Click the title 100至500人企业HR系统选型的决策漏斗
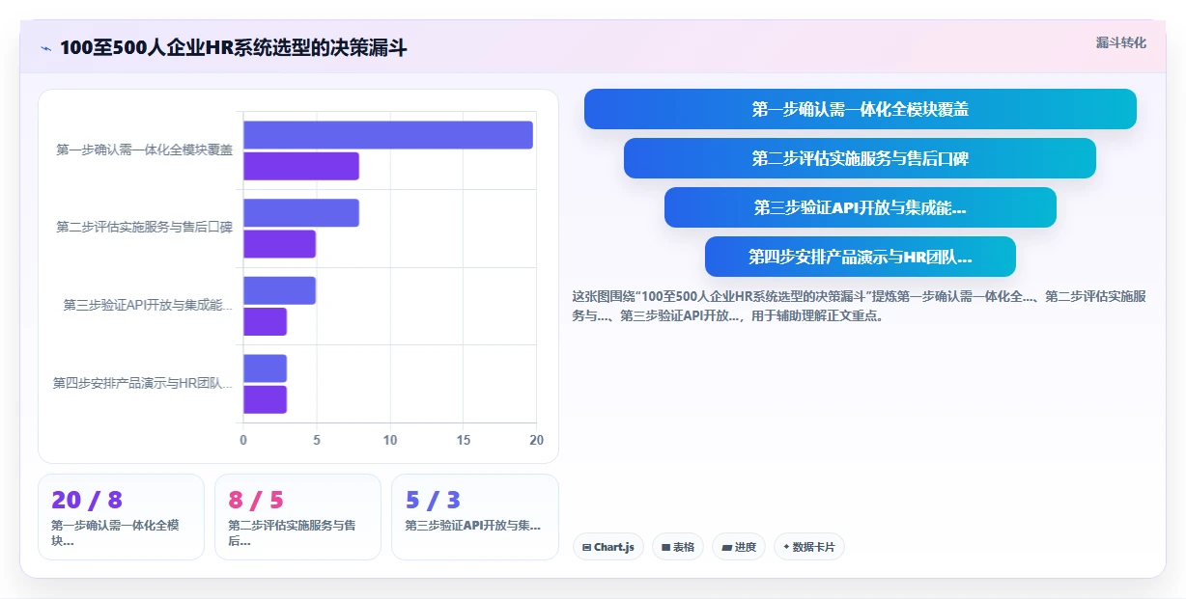Image resolution: width=1186 pixels, height=599 pixels. 234,47
